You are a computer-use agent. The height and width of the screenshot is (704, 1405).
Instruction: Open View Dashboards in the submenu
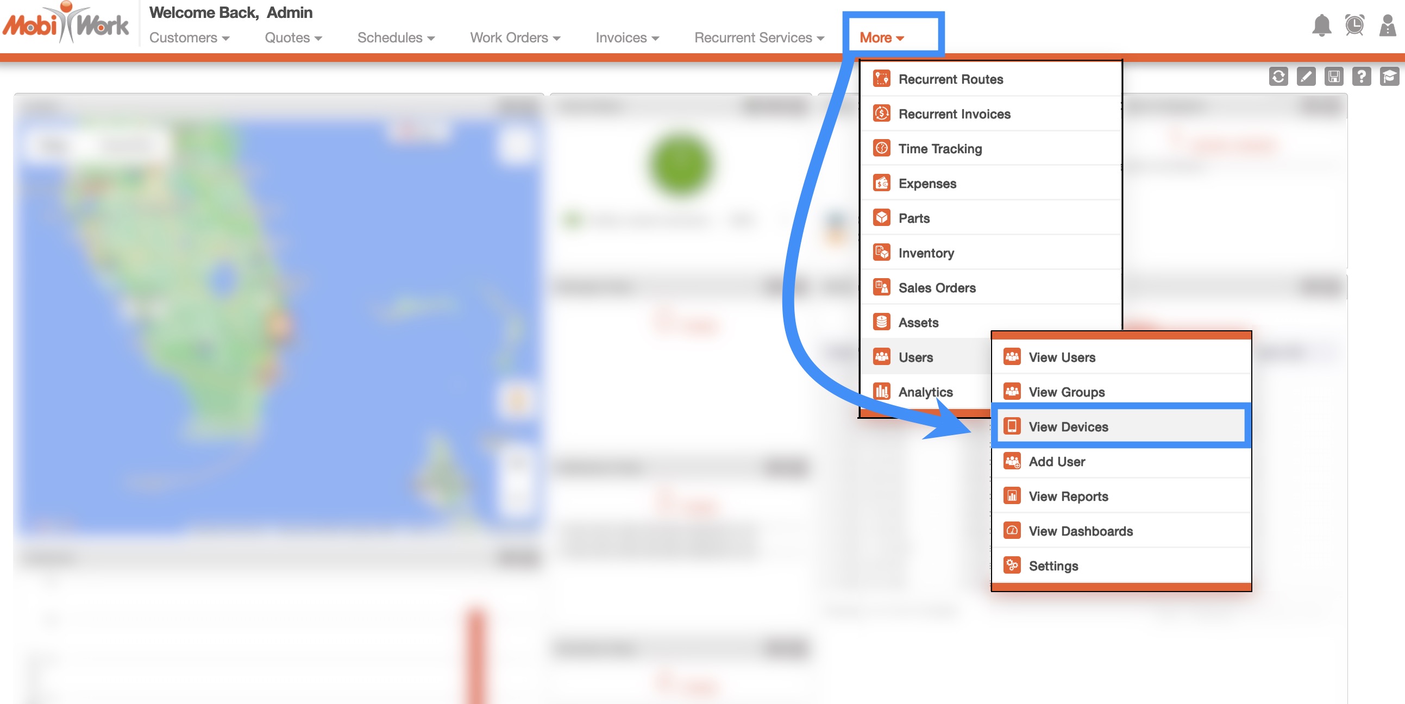(1081, 531)
